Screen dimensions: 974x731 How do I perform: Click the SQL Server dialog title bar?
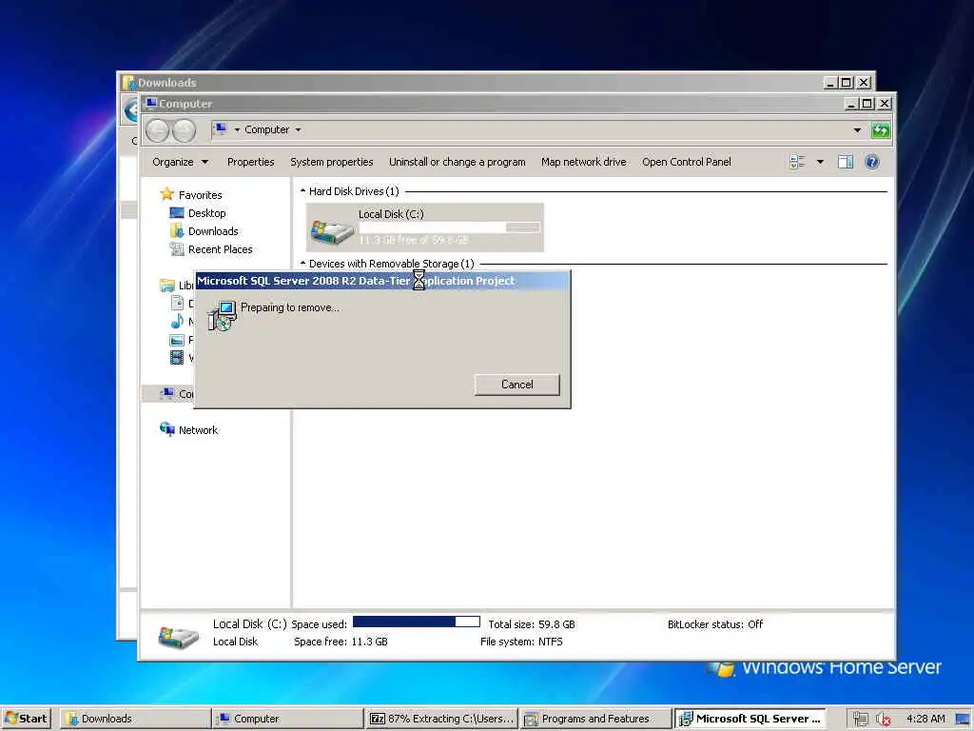(382, 281)
